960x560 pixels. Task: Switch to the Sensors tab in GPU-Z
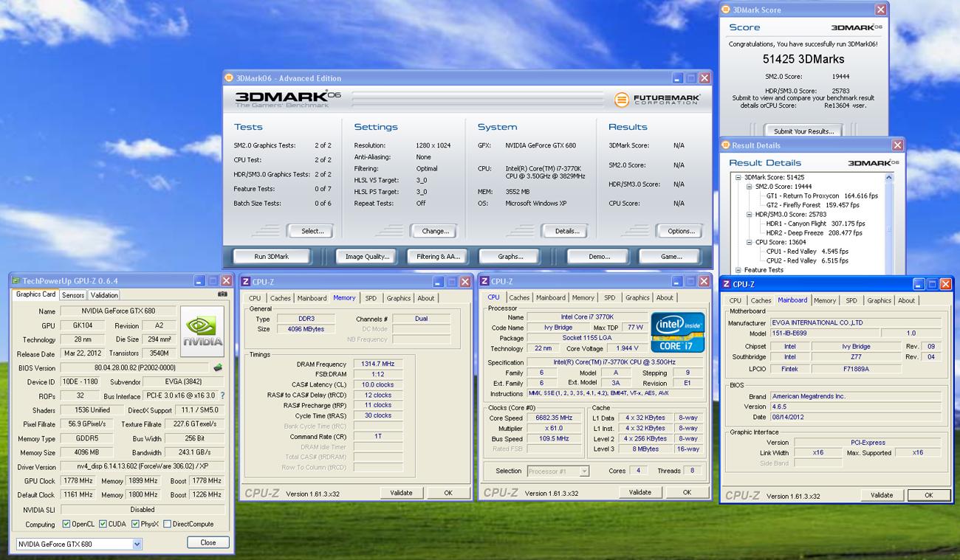(x=72, y=295)
